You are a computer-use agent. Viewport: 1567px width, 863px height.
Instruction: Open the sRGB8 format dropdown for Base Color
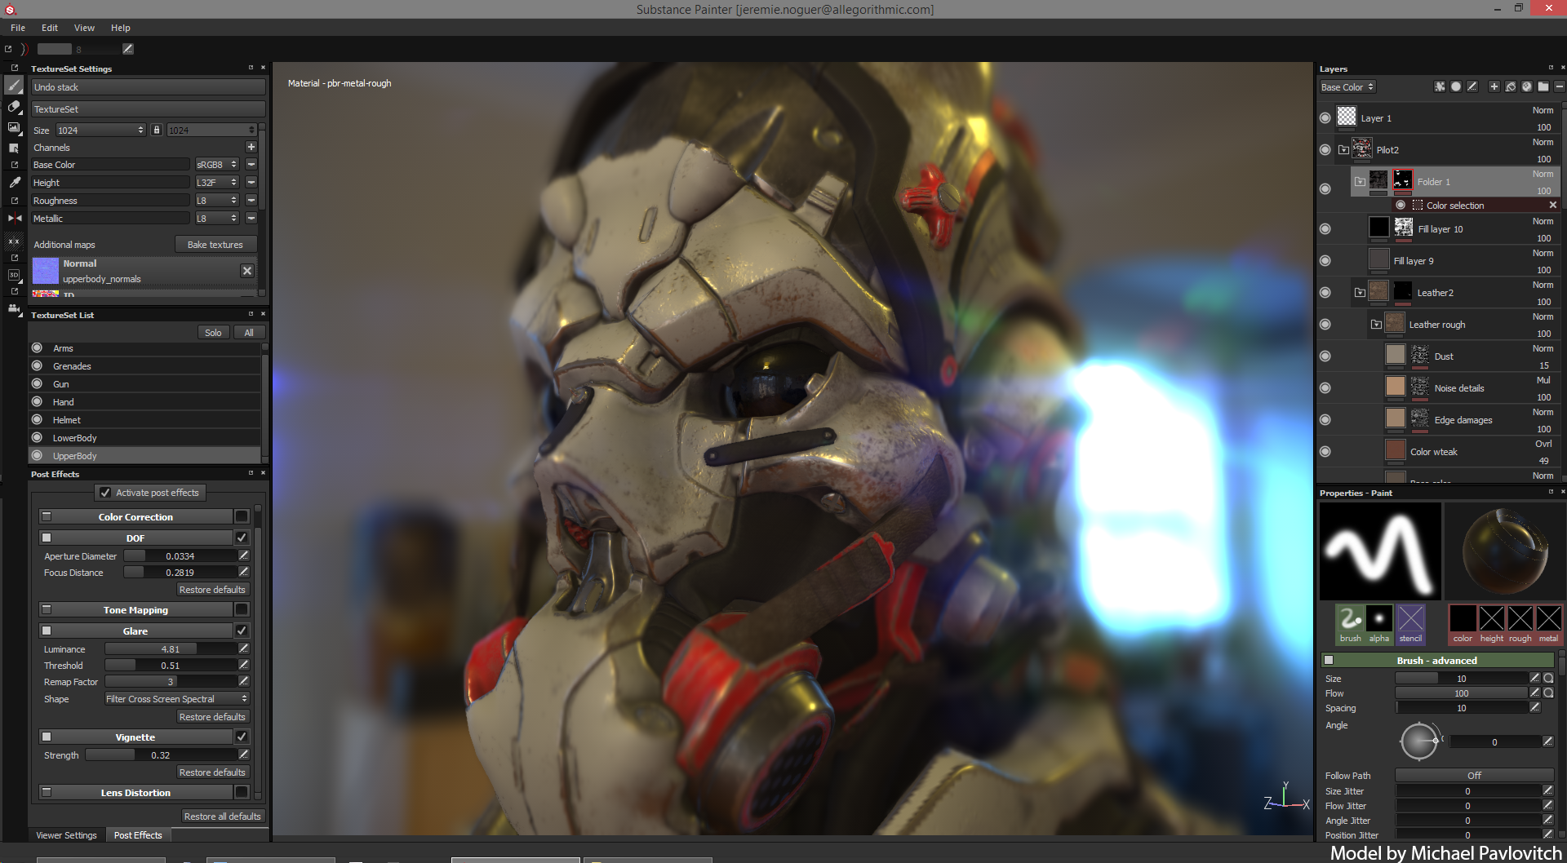pyautogui.click(x=216, y=164)
